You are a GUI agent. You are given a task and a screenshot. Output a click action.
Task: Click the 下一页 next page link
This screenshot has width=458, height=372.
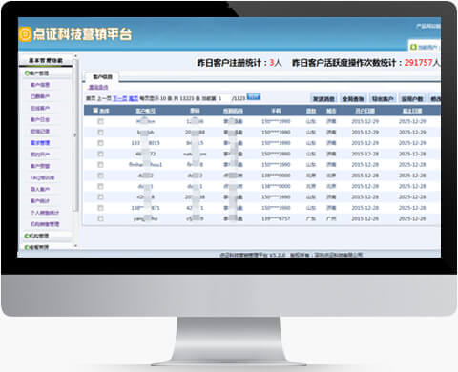click(120, 98)
